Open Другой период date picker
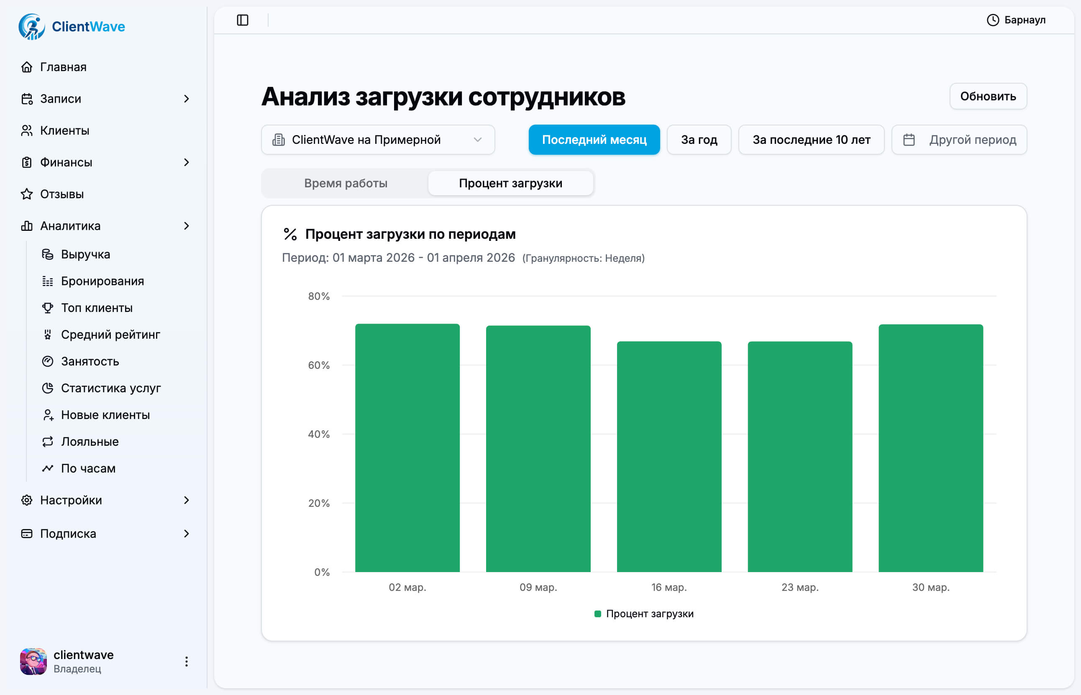The height and width of the screenshot is (695, 1081). [959, 139]
